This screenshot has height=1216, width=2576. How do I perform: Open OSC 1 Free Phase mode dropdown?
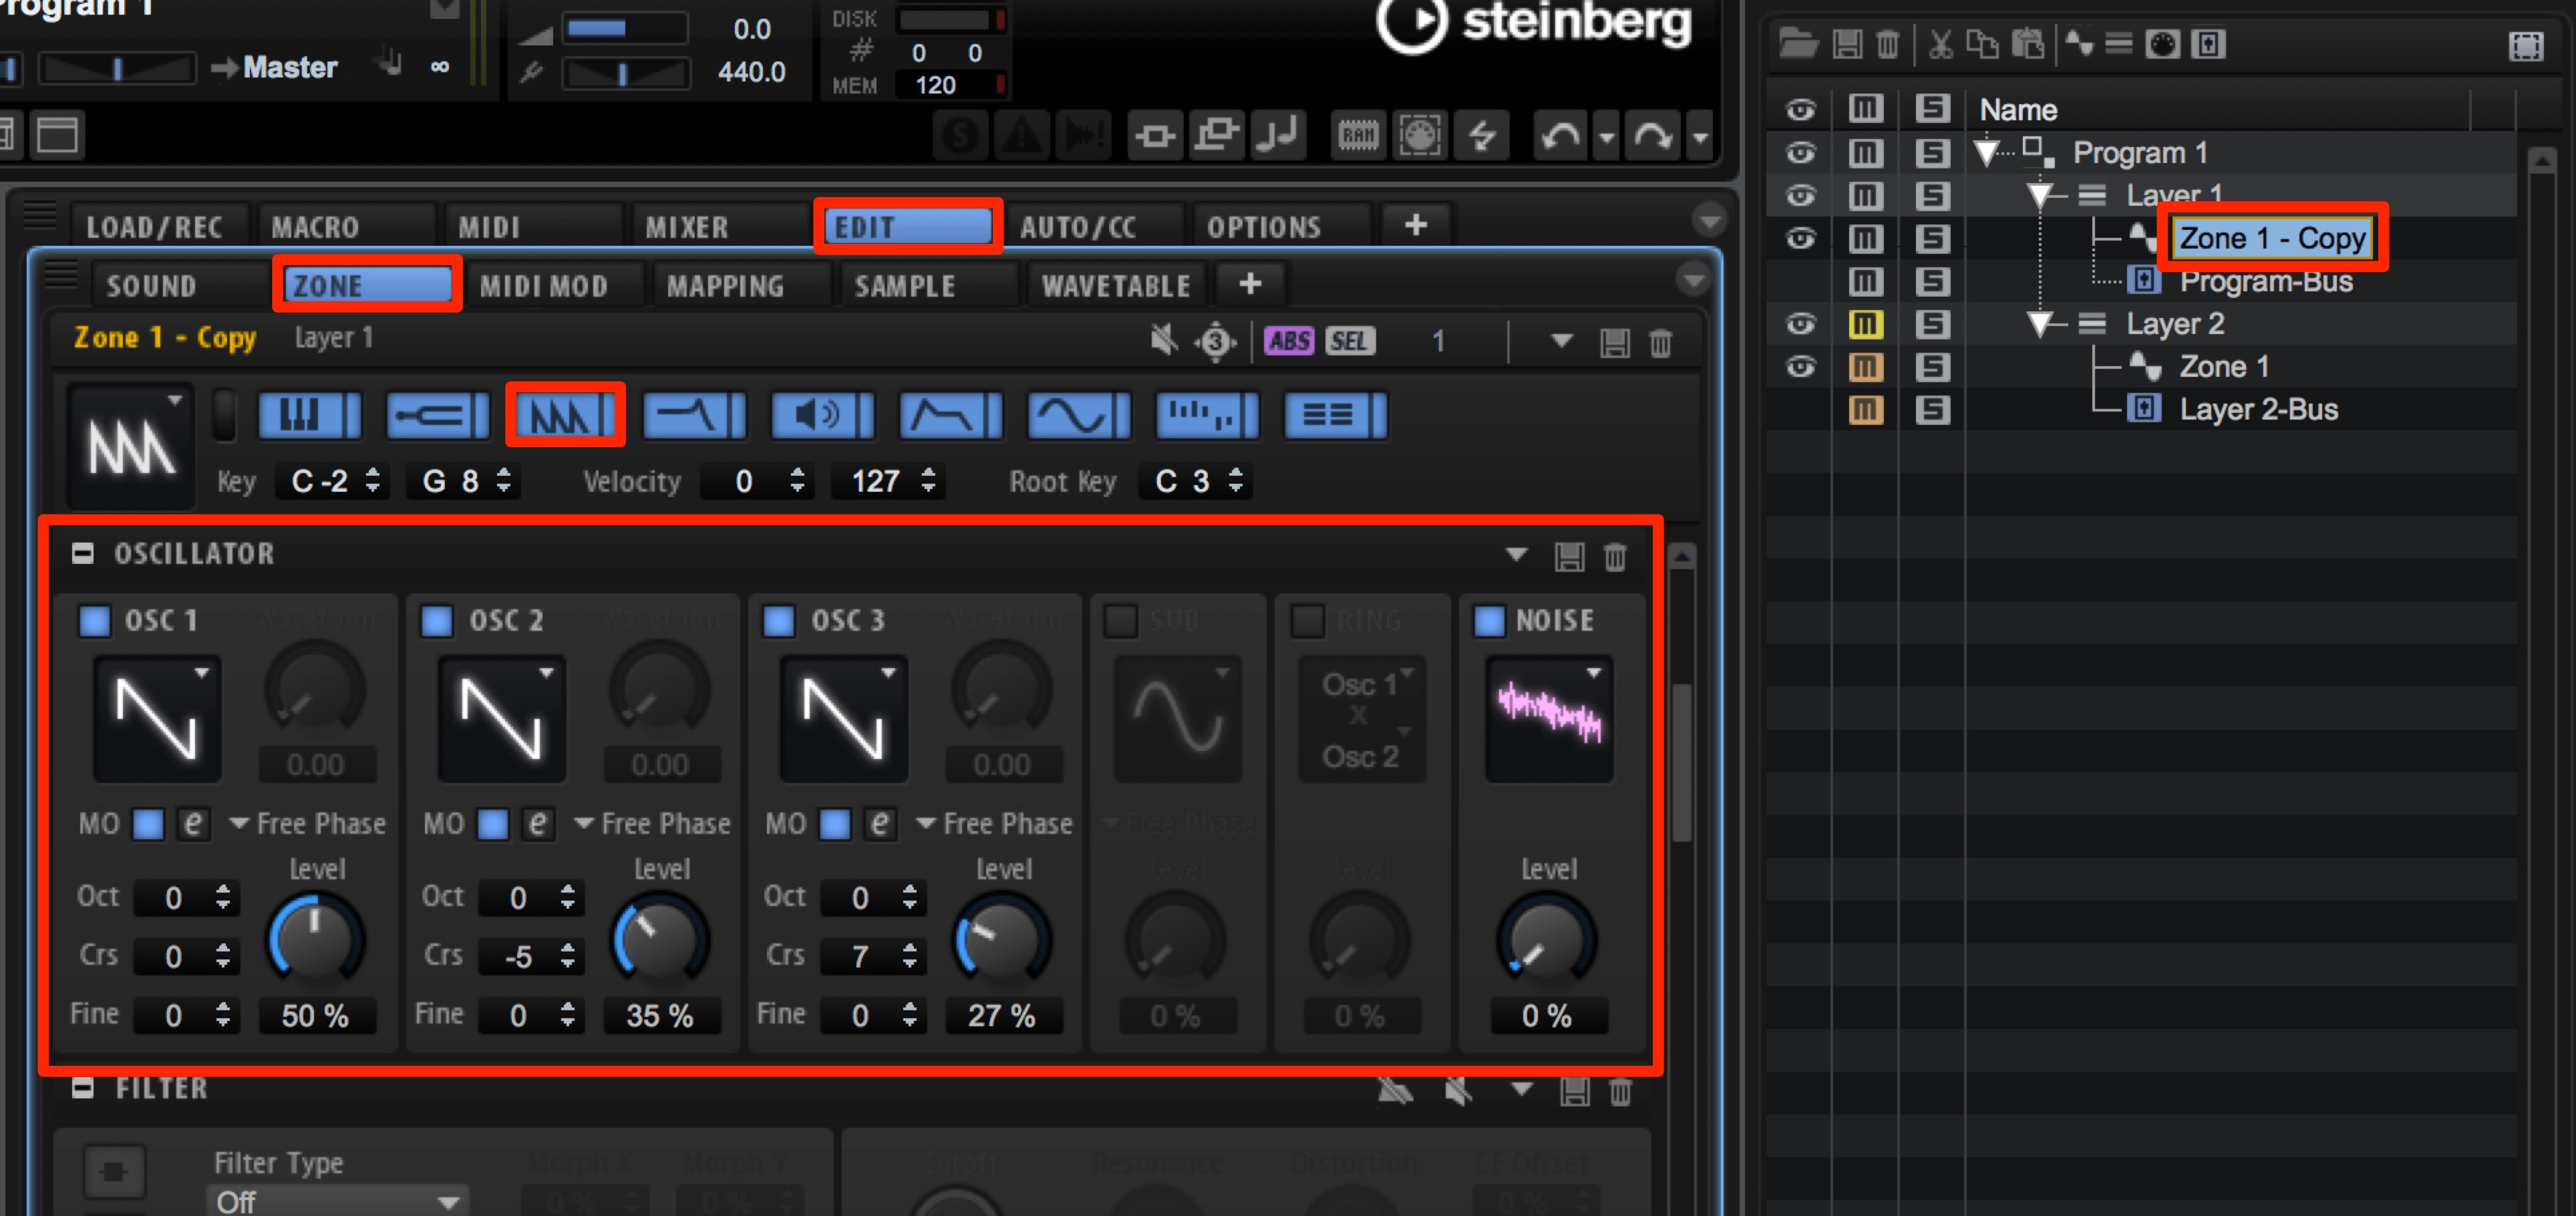[x=309, y=824]
